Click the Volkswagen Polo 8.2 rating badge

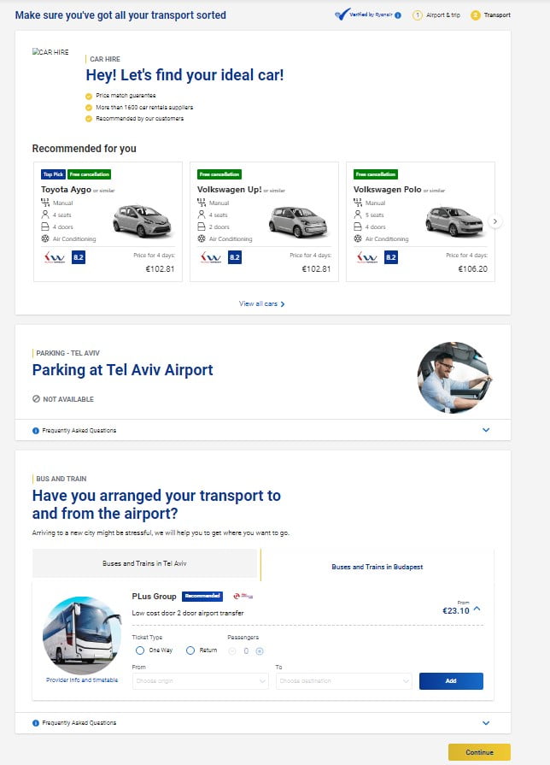(391, 256)
